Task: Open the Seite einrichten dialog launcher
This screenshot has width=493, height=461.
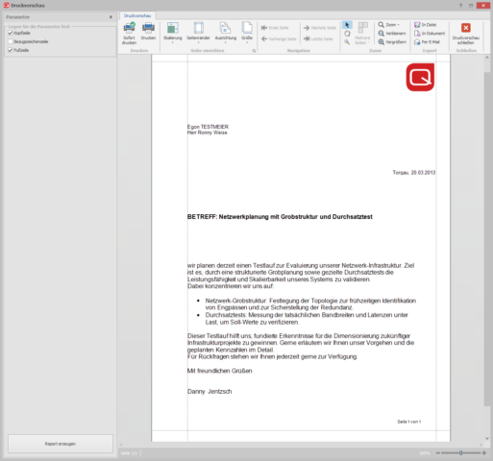Action: [x=254, y=51]
